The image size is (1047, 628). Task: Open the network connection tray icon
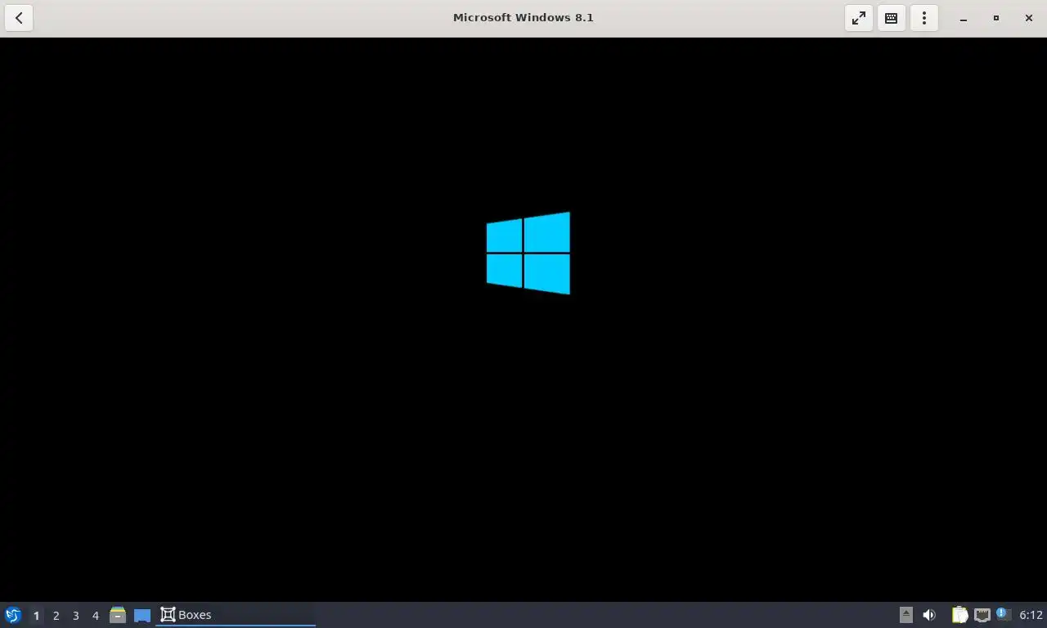(982, 615)
